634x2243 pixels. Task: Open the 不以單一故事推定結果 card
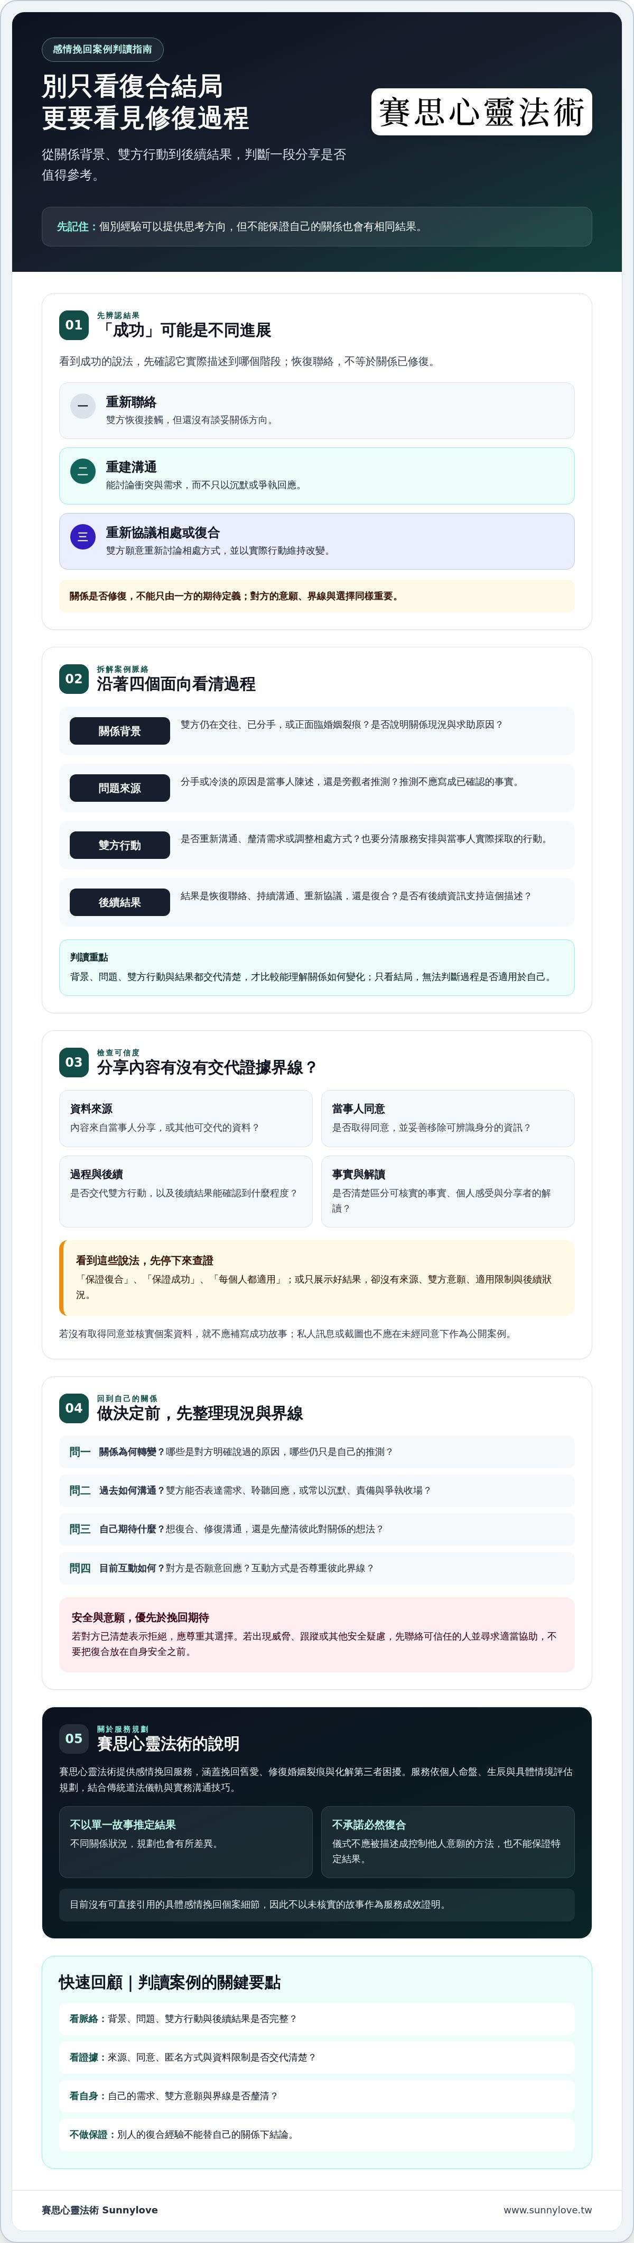(185, 1842)
